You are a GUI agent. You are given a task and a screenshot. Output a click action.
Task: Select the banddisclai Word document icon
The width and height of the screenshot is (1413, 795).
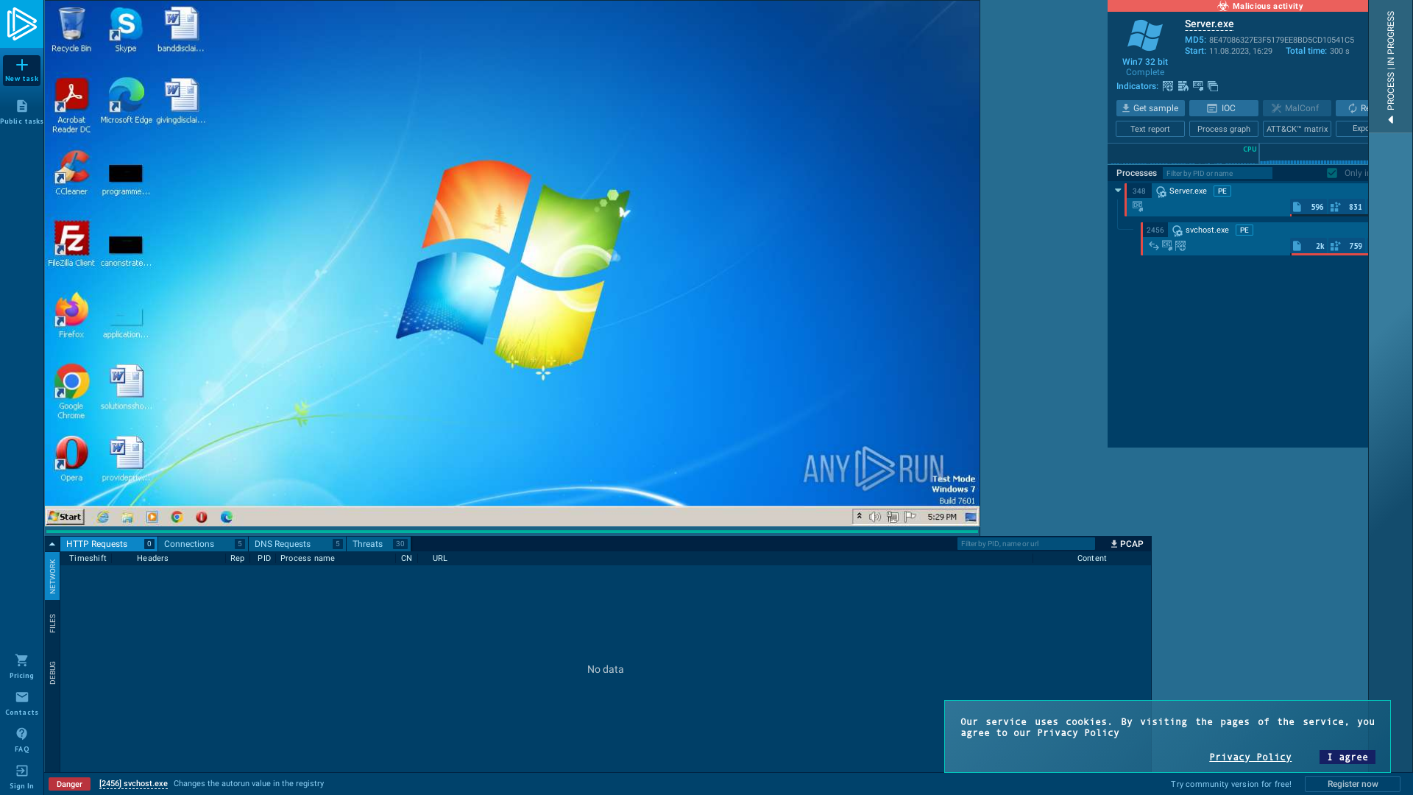pos(180,29)
